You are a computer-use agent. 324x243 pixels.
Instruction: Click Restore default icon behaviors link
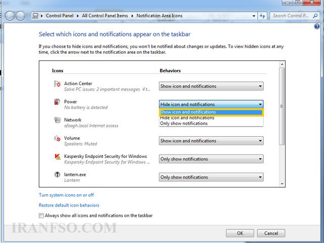69,205
